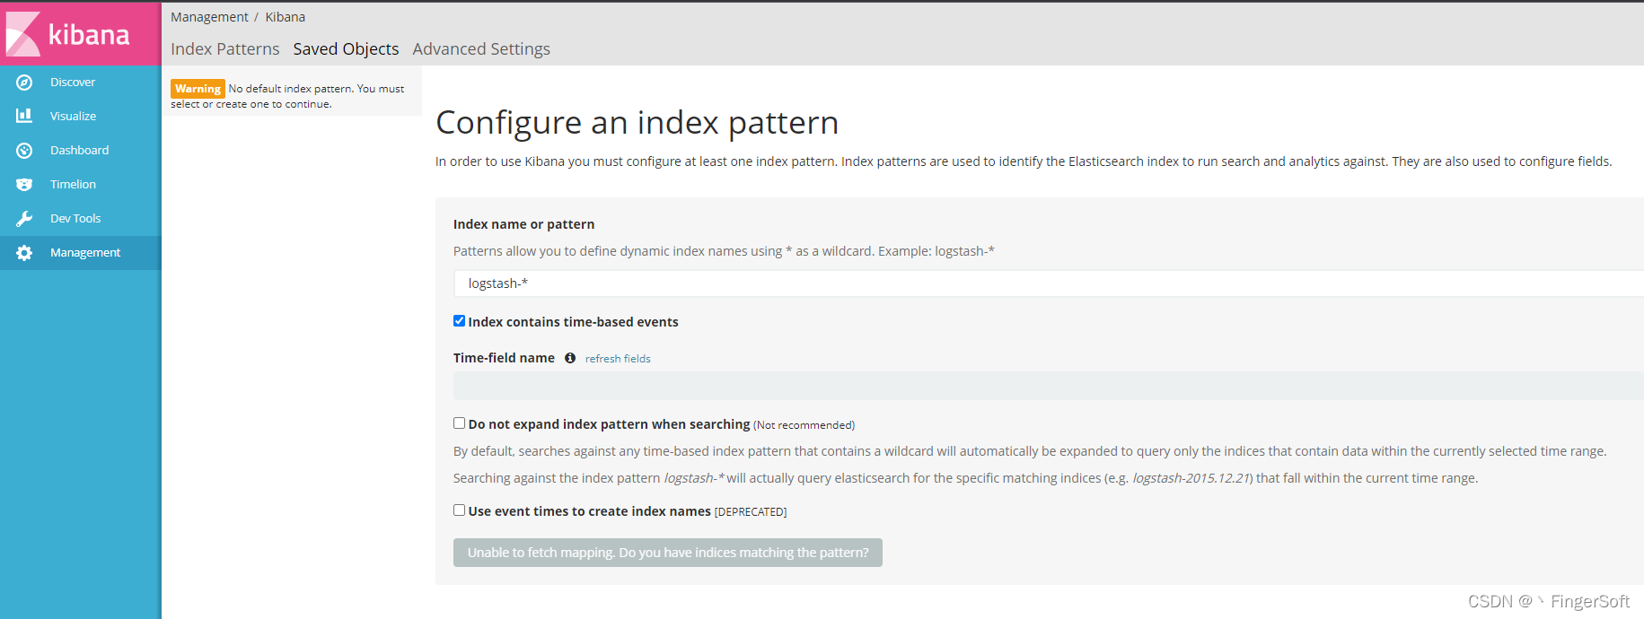Switch to Index Patterns tab
Viewport: 1644px width, 619px height.
tap(225, 49)
